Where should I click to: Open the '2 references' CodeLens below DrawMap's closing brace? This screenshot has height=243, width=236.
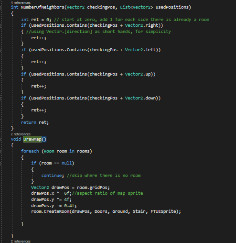(x=21, y=241)
